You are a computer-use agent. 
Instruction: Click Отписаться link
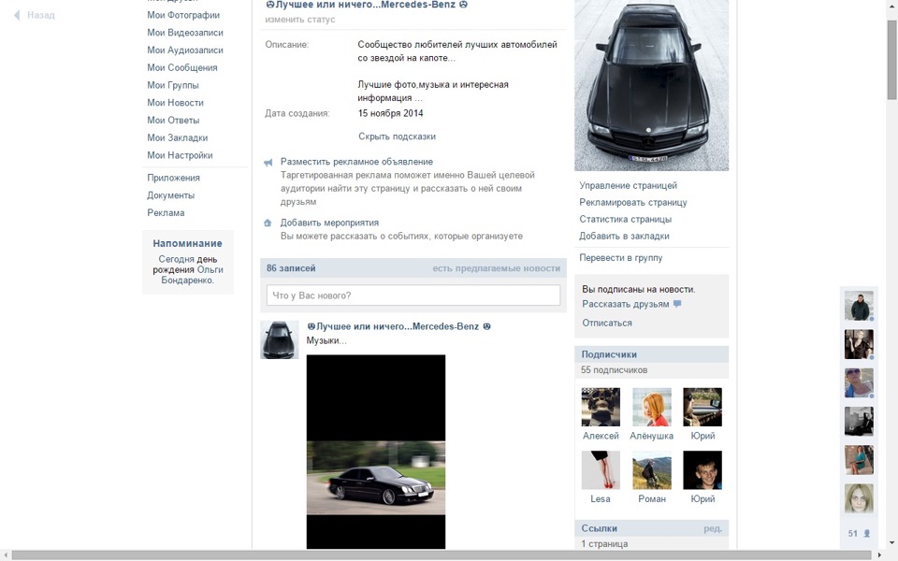tap(607, 324)
